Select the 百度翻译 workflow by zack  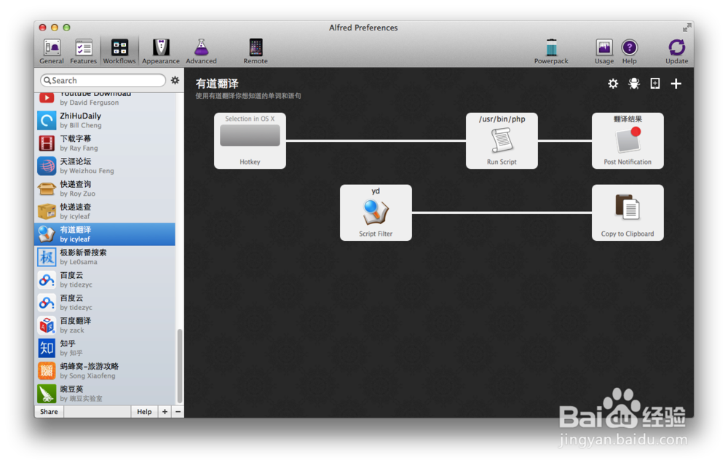click(106, 325)
